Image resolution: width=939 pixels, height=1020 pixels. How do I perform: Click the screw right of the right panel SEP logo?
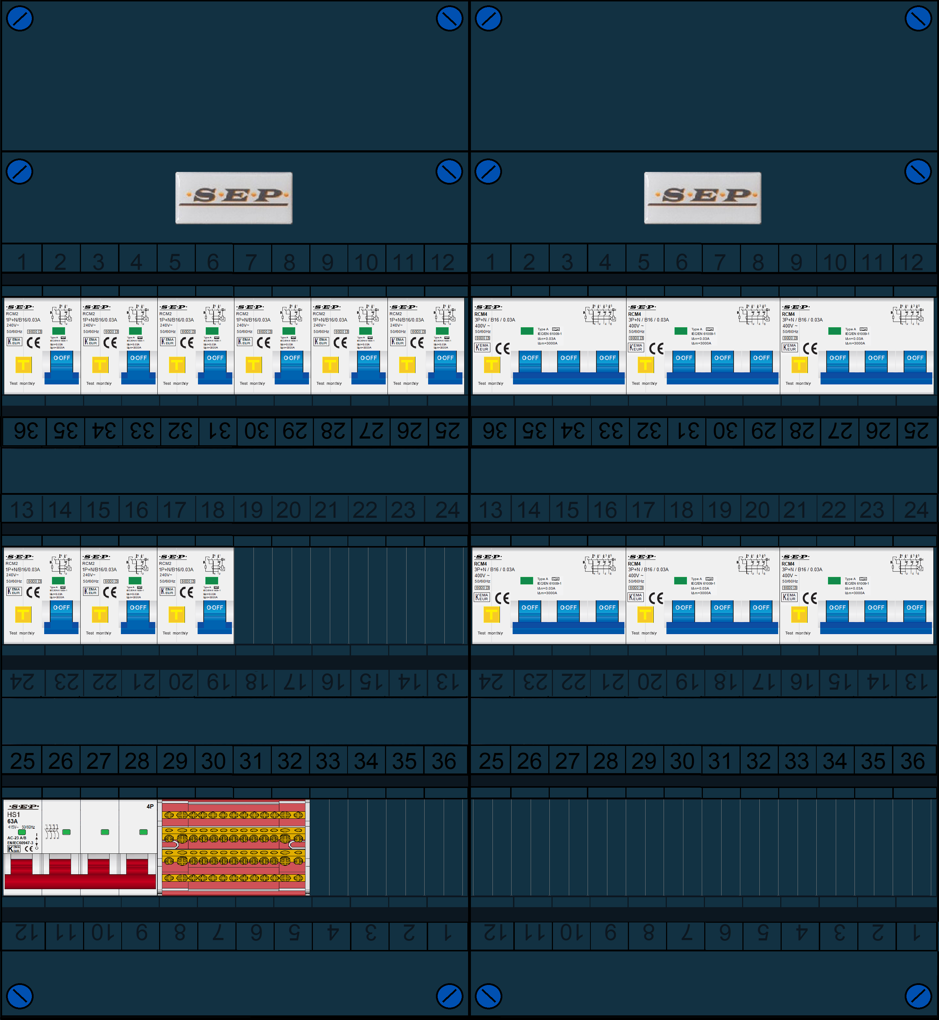(918, 172)
